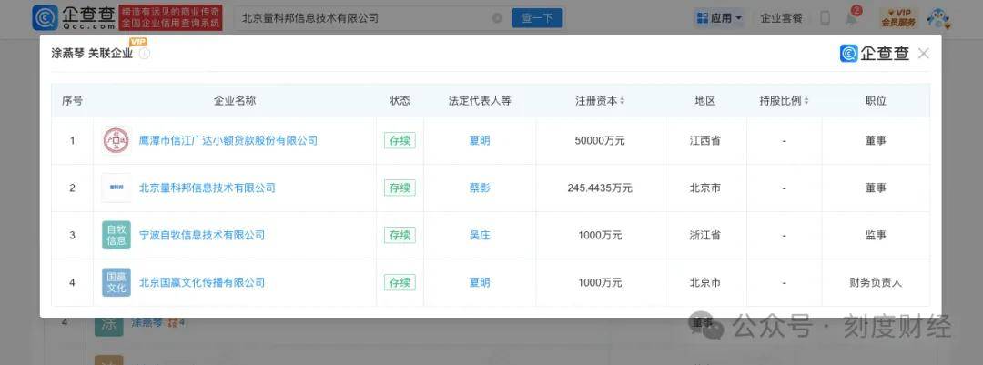Open the 企业套餐 menu item
Image resolution: width=983 pixels, height=365 pixels.
(x=781, y=18)
